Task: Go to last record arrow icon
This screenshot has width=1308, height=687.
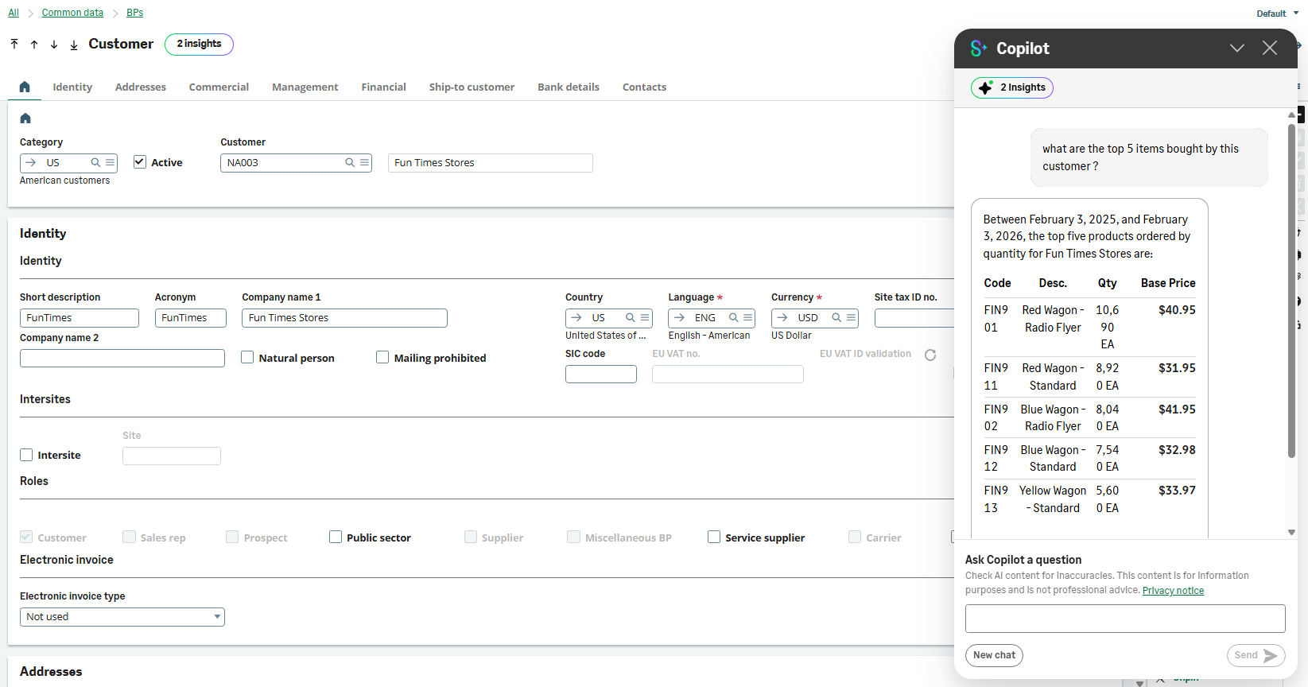Action: click(74, 45)
